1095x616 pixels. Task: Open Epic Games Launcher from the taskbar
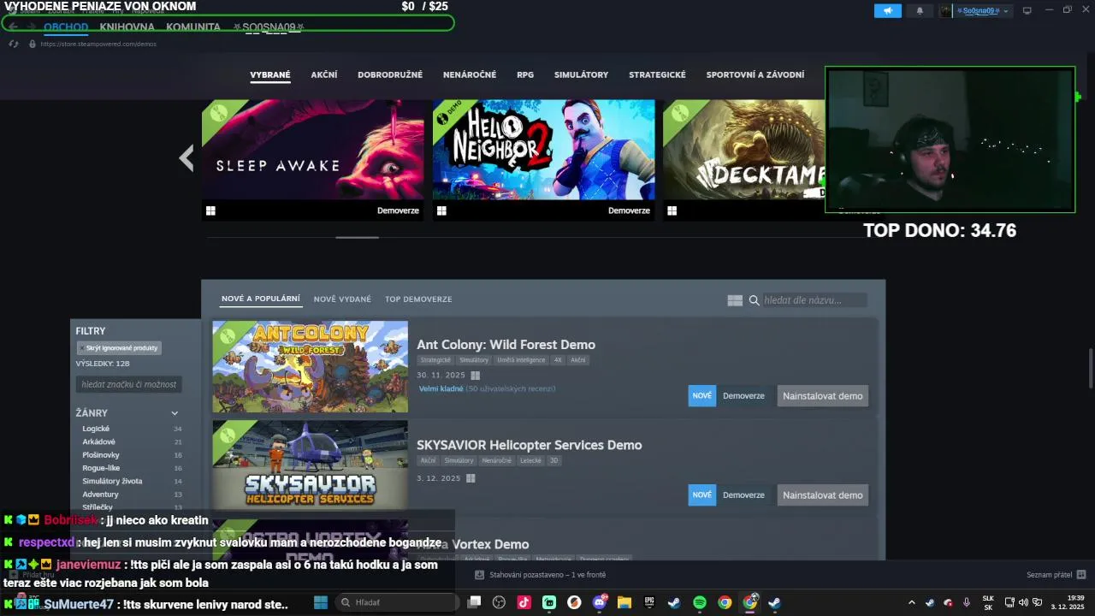pos(649,602)
